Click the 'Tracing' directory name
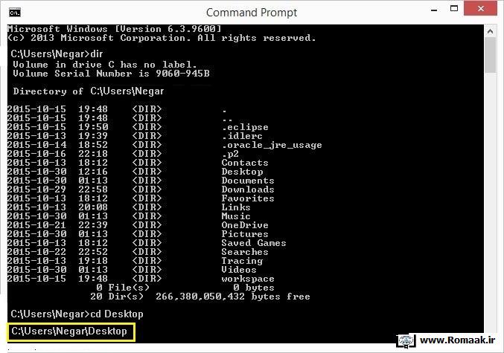 point(242,261)
